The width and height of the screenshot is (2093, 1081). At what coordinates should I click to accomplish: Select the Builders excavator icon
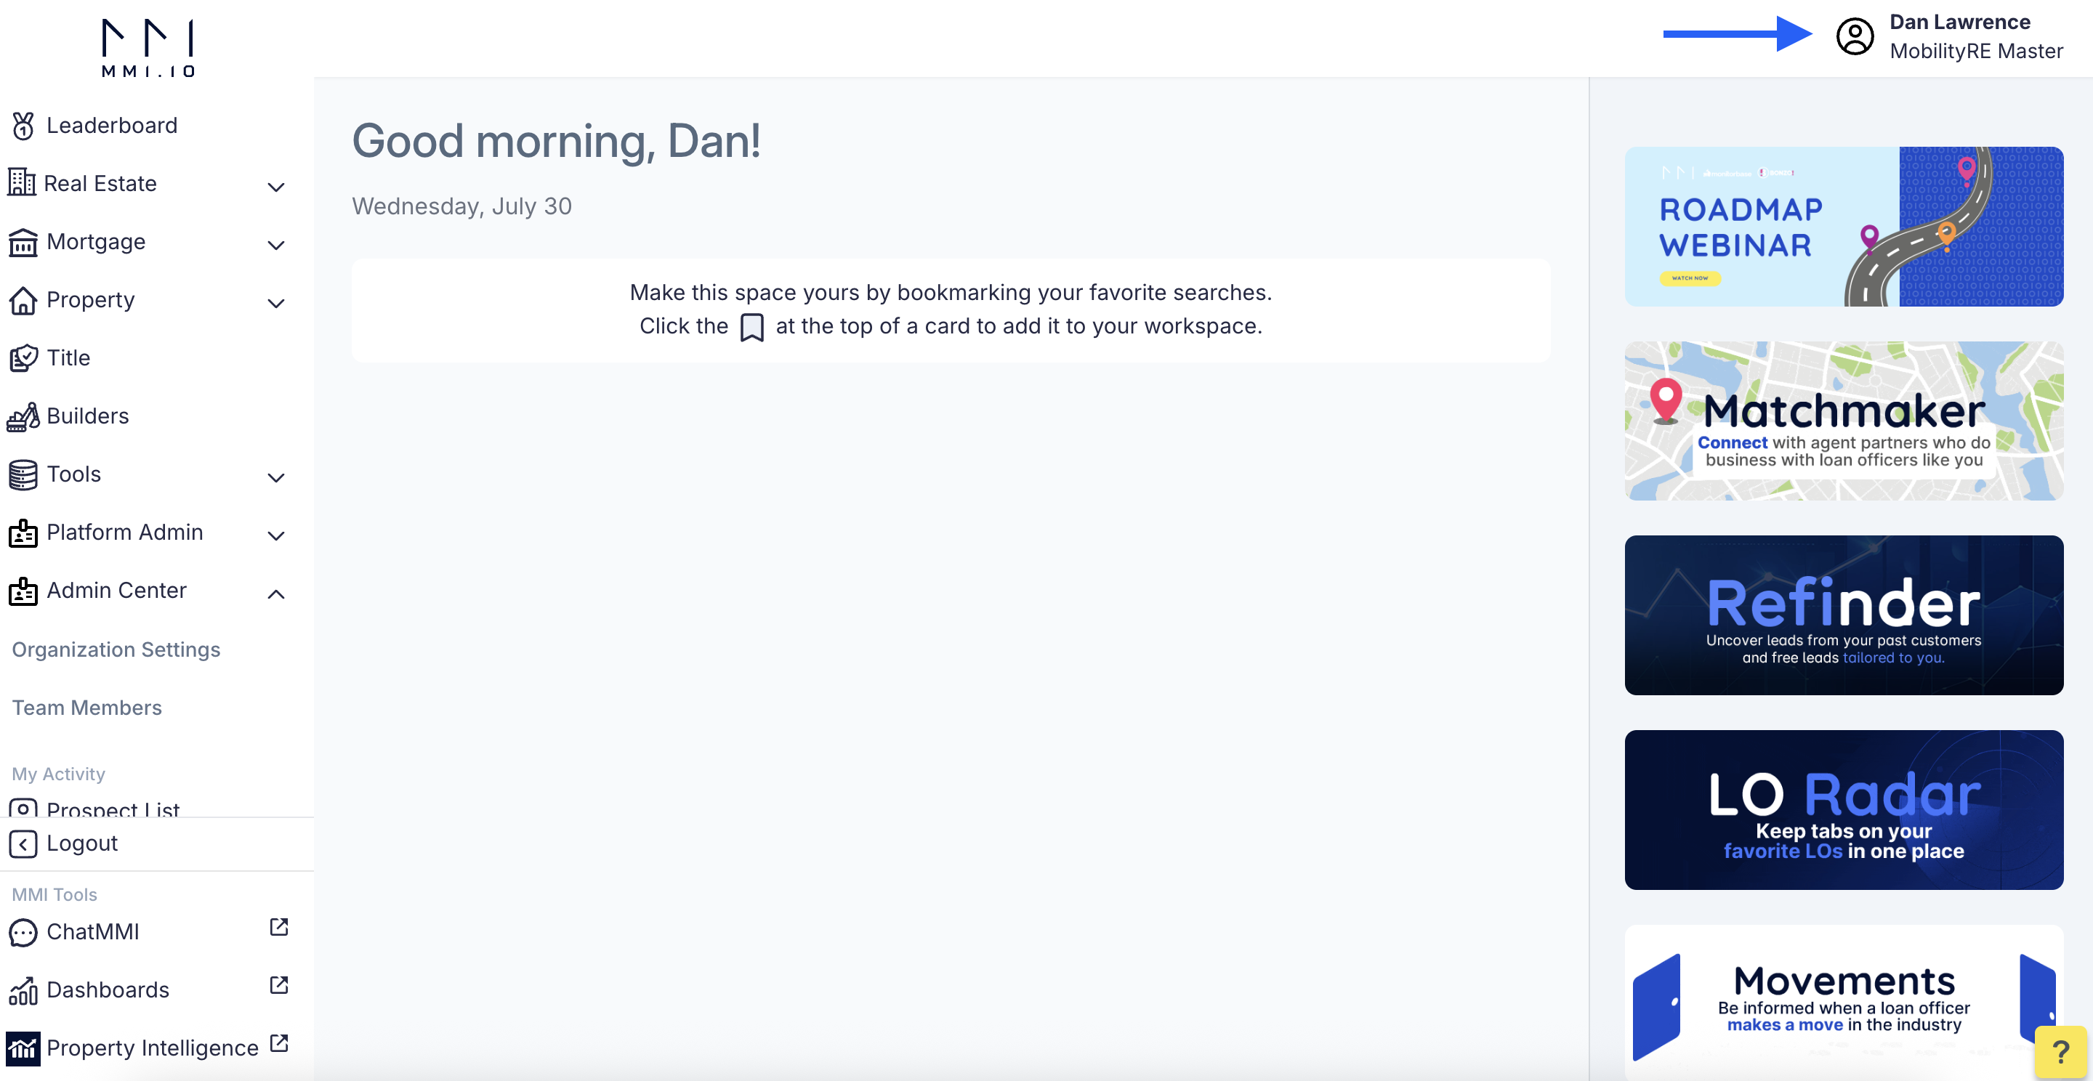23,417
